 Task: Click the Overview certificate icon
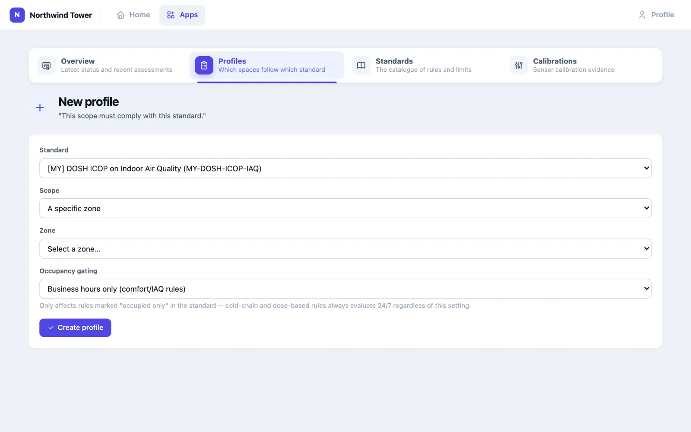[47, 66]
